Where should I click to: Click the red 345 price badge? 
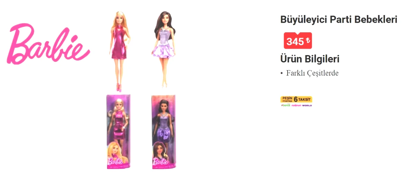tap(298, 41)
